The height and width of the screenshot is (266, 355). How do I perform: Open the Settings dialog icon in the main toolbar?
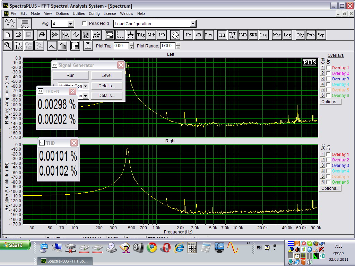[x=110, y=35]
